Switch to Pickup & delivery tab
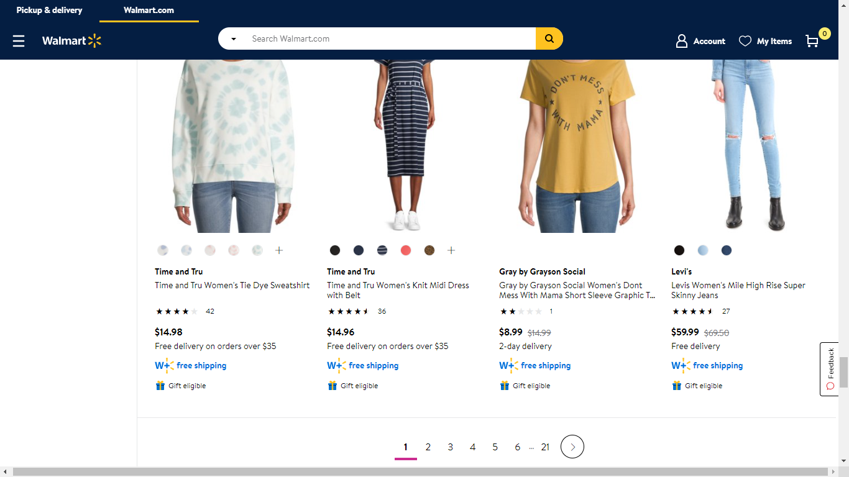Image resolution: width=849 pixels, height=477 pixels. pyautogui.click(x=49, y=11)
